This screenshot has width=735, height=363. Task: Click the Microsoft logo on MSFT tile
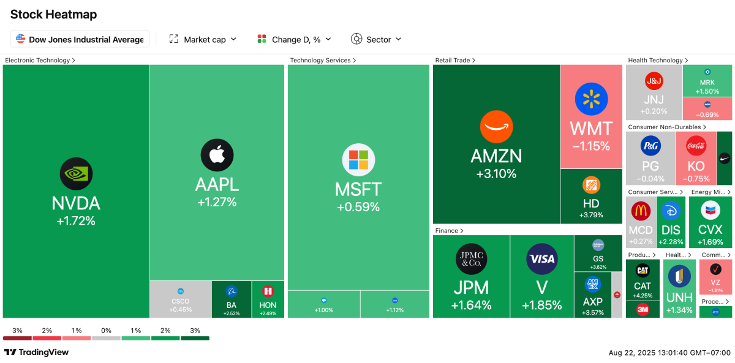[x=358, y=160]
